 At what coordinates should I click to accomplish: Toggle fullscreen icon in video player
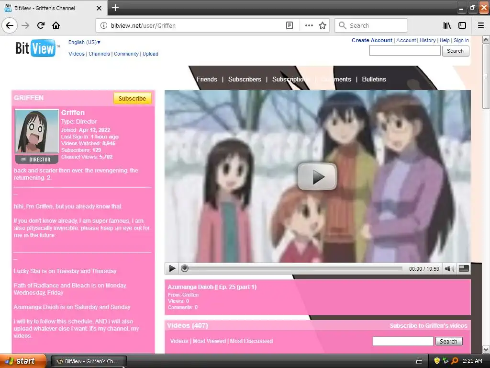coord(464,268)
